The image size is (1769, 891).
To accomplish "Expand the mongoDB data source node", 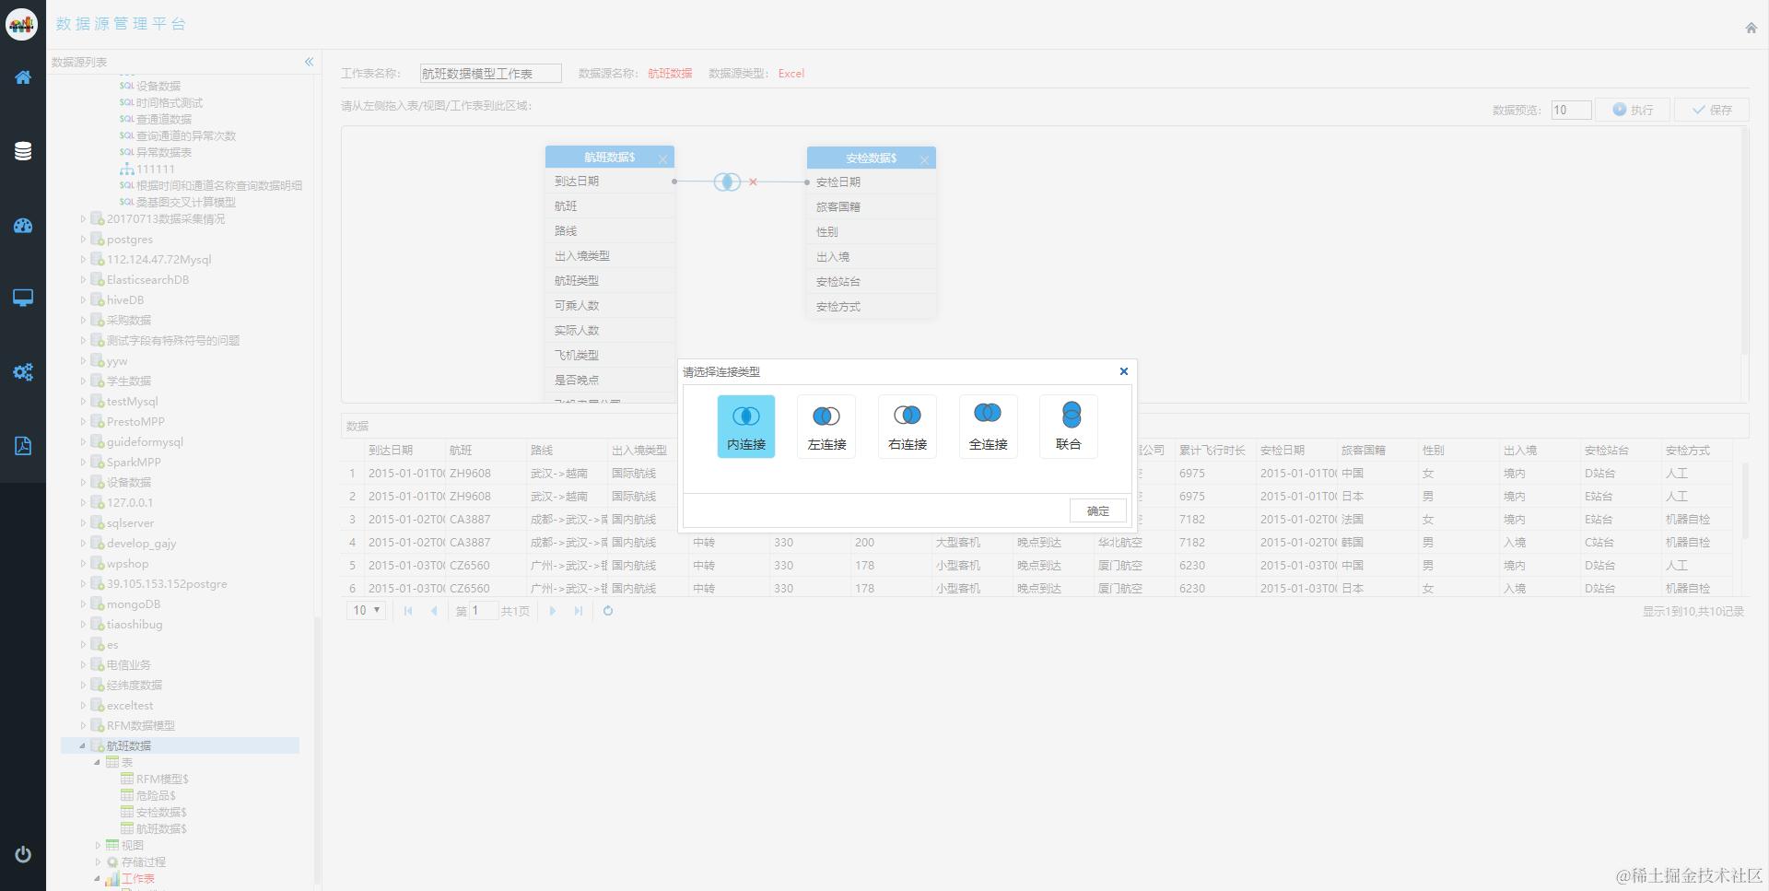I will 83,604.
